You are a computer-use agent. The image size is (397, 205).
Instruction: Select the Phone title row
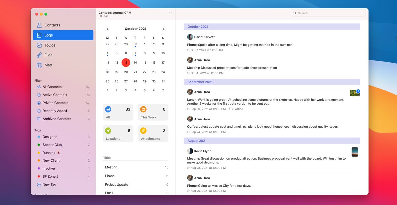click(136, 176)
